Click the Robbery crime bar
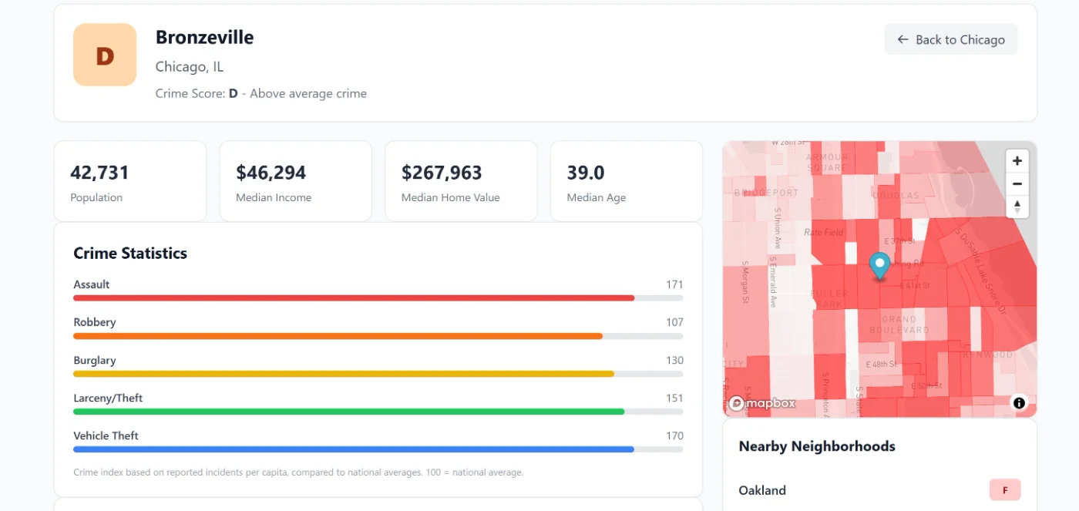 pyautogui.click(x=378, y=336)
